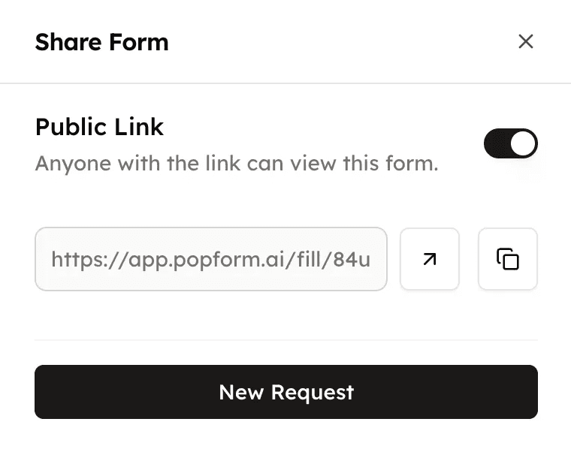This screenshot has height=461, width=571.
Task: Disable public access to this form
Action: coord(510,143)
